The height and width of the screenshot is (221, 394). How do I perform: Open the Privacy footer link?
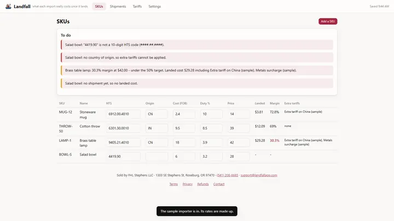click(x=188, y=184)
